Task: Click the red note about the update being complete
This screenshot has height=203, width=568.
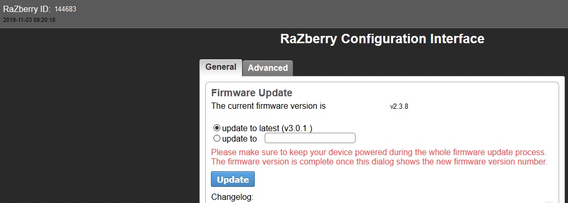Action: coord(379,161)
